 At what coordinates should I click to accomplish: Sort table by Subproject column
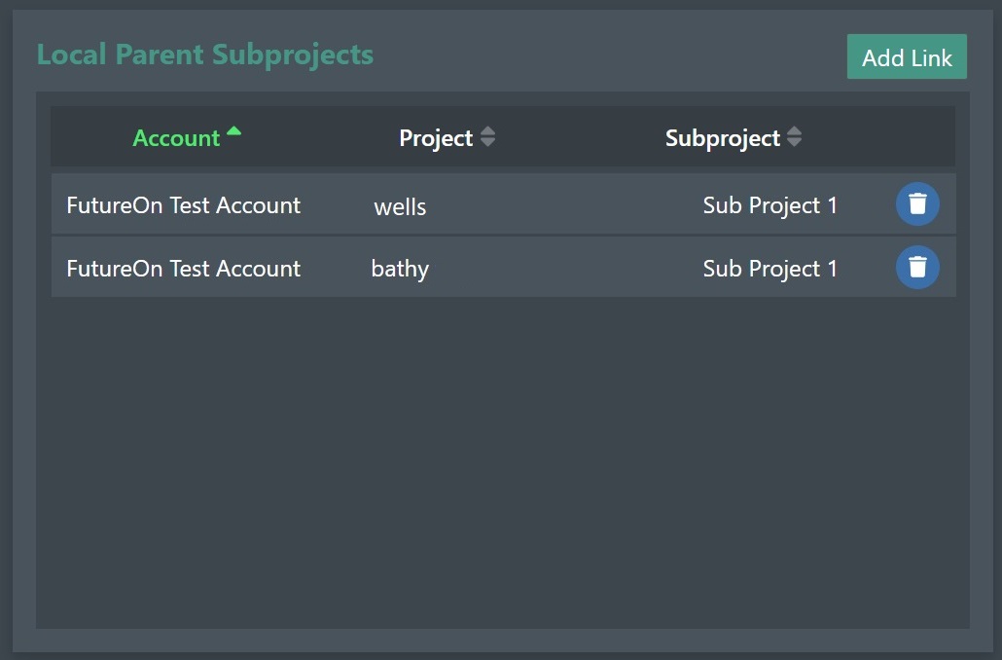pyautogui.click(x=733, y=137)
